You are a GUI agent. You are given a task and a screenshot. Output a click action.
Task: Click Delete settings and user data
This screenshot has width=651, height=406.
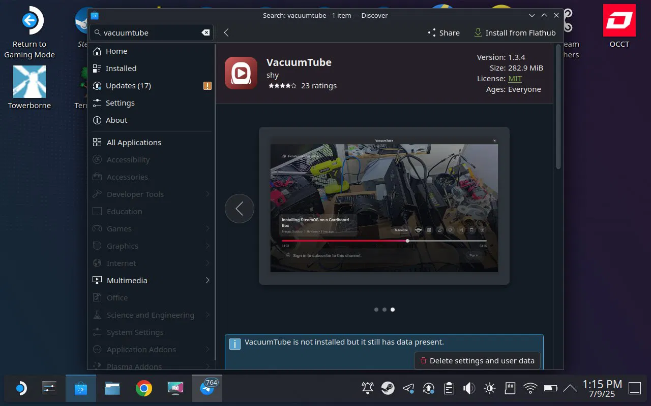click(477, 361)
